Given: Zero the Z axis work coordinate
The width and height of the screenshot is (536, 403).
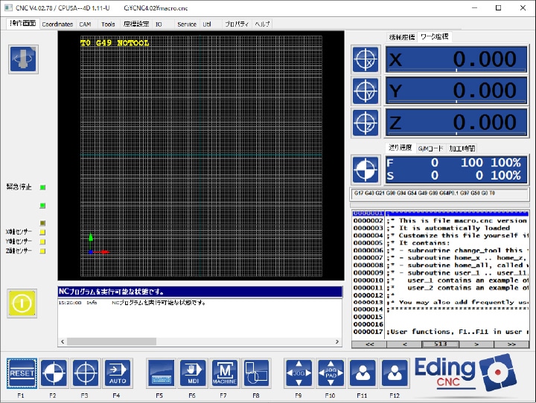Looking at the screenshot, I should (366, 123).
